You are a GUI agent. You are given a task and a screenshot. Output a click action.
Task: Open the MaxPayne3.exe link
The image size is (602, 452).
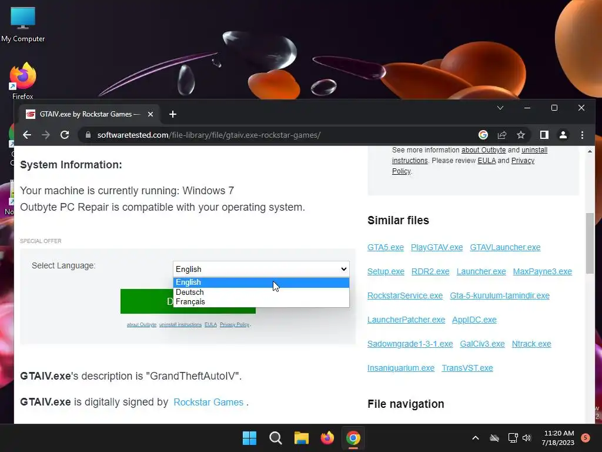[542, 271]
